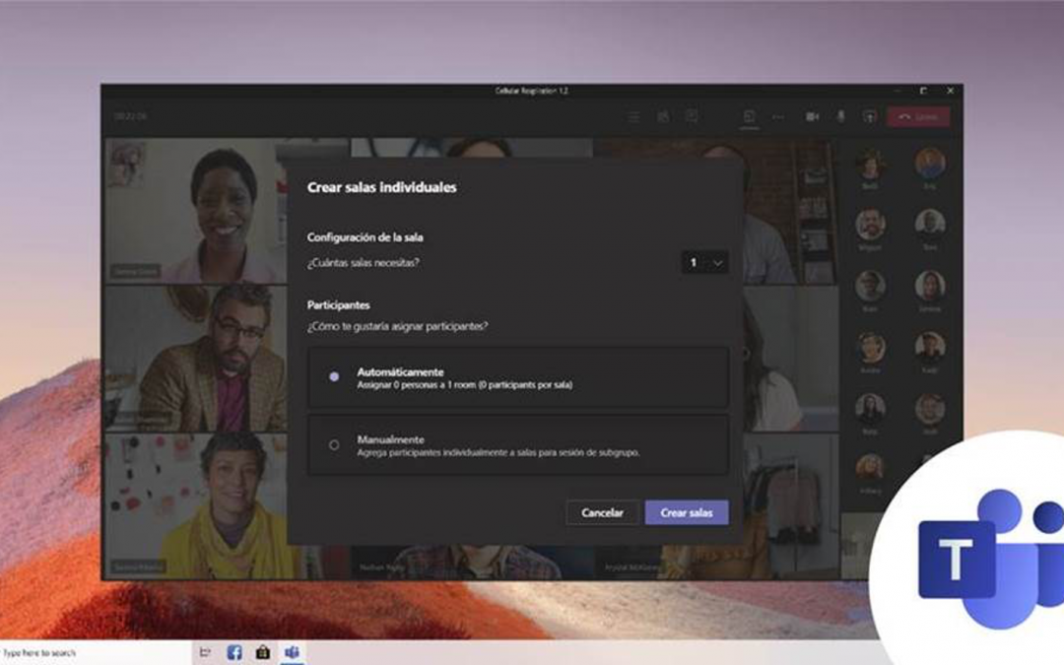Mute with the microphone icon
Viewport: 1064px width, 665px height.
coord(840,116)
